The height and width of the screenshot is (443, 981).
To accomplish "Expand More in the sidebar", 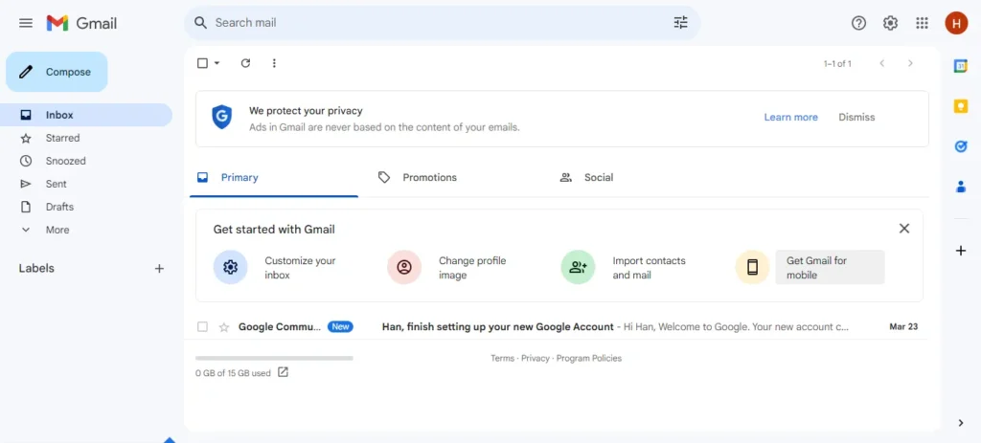I will [57, 230].
